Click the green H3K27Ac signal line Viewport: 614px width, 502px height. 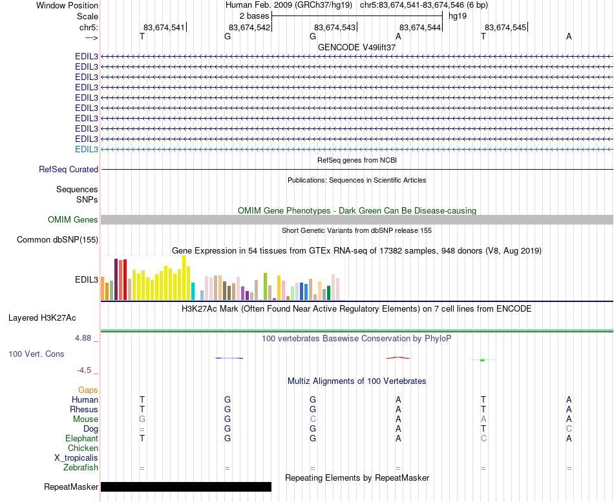[x=357, y=330]
